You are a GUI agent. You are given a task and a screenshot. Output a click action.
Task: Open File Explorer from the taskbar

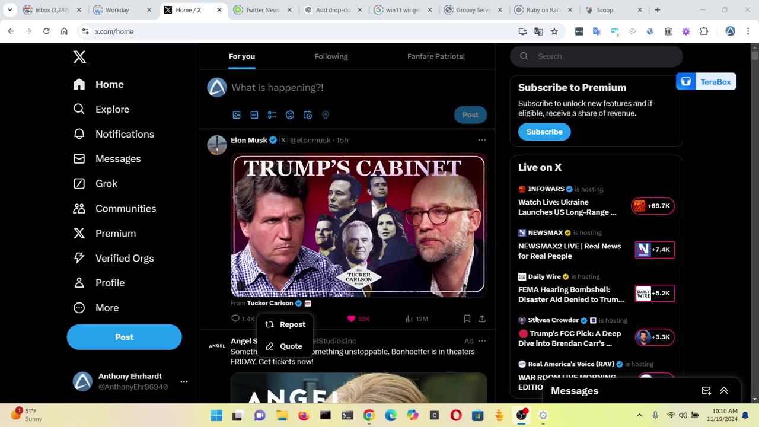[x=281, y=415]
